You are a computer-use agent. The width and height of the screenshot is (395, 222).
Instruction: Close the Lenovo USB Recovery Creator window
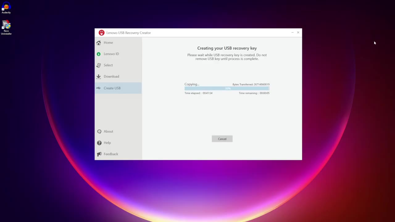pyautogui.click(x=298, y=32)
